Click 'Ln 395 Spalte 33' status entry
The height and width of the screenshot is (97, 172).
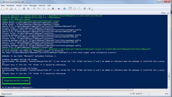pos(136,94)
